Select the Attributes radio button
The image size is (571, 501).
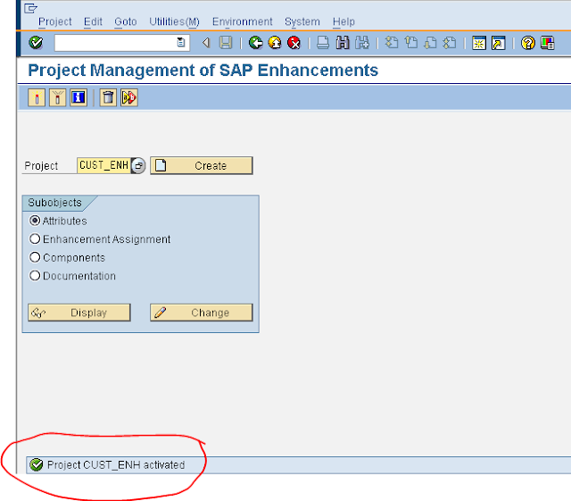(x=35, y=221)
